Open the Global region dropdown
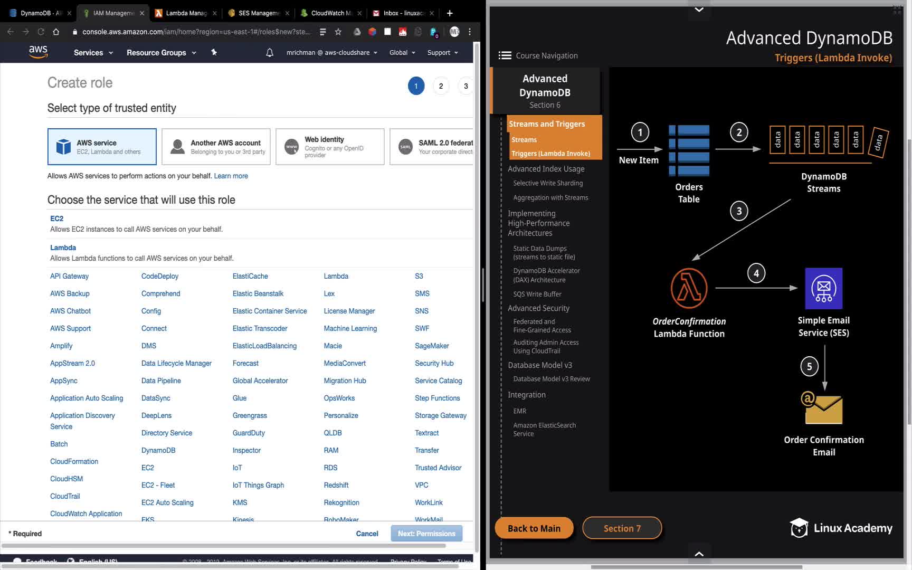Image resolution: width=912 pixels, height=570 pixels. coord(402,53)
